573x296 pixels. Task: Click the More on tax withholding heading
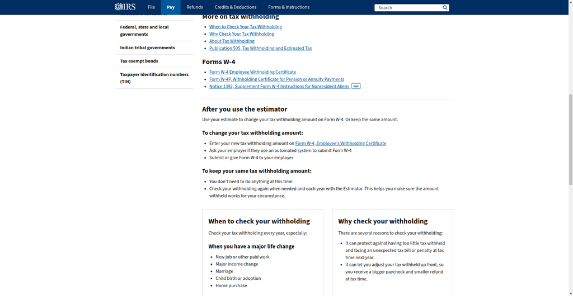pos(241,17)
